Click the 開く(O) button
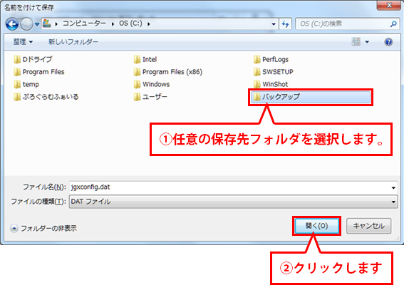Image resolution: width=404 pixels, height=285 pixels. click(x=316, y=226)
